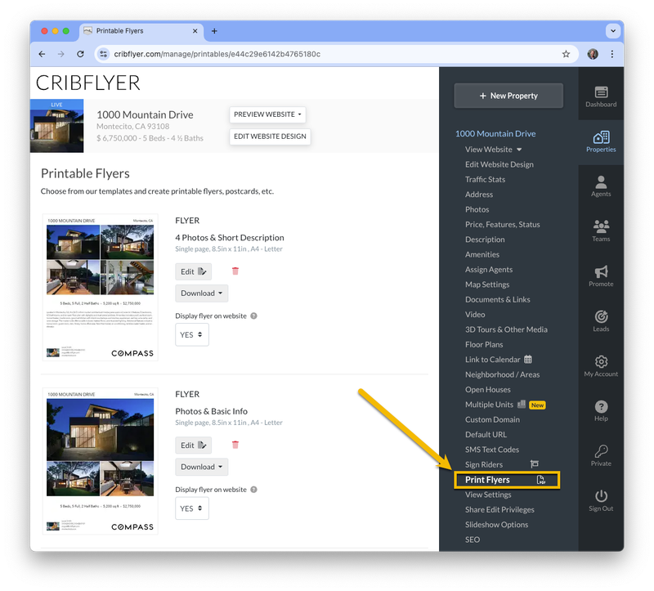The image size is (654, 591).
Task: Open Download dropdown for Photos & Basic Info flyer
Action: (201, 467)
